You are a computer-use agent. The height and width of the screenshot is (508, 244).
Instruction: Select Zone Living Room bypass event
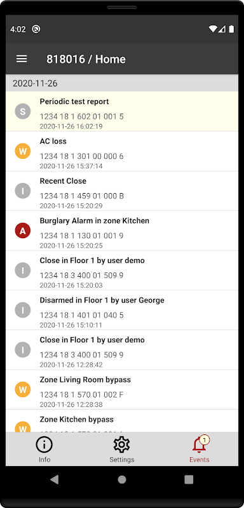pyautogui.click(x=122, y=390)
